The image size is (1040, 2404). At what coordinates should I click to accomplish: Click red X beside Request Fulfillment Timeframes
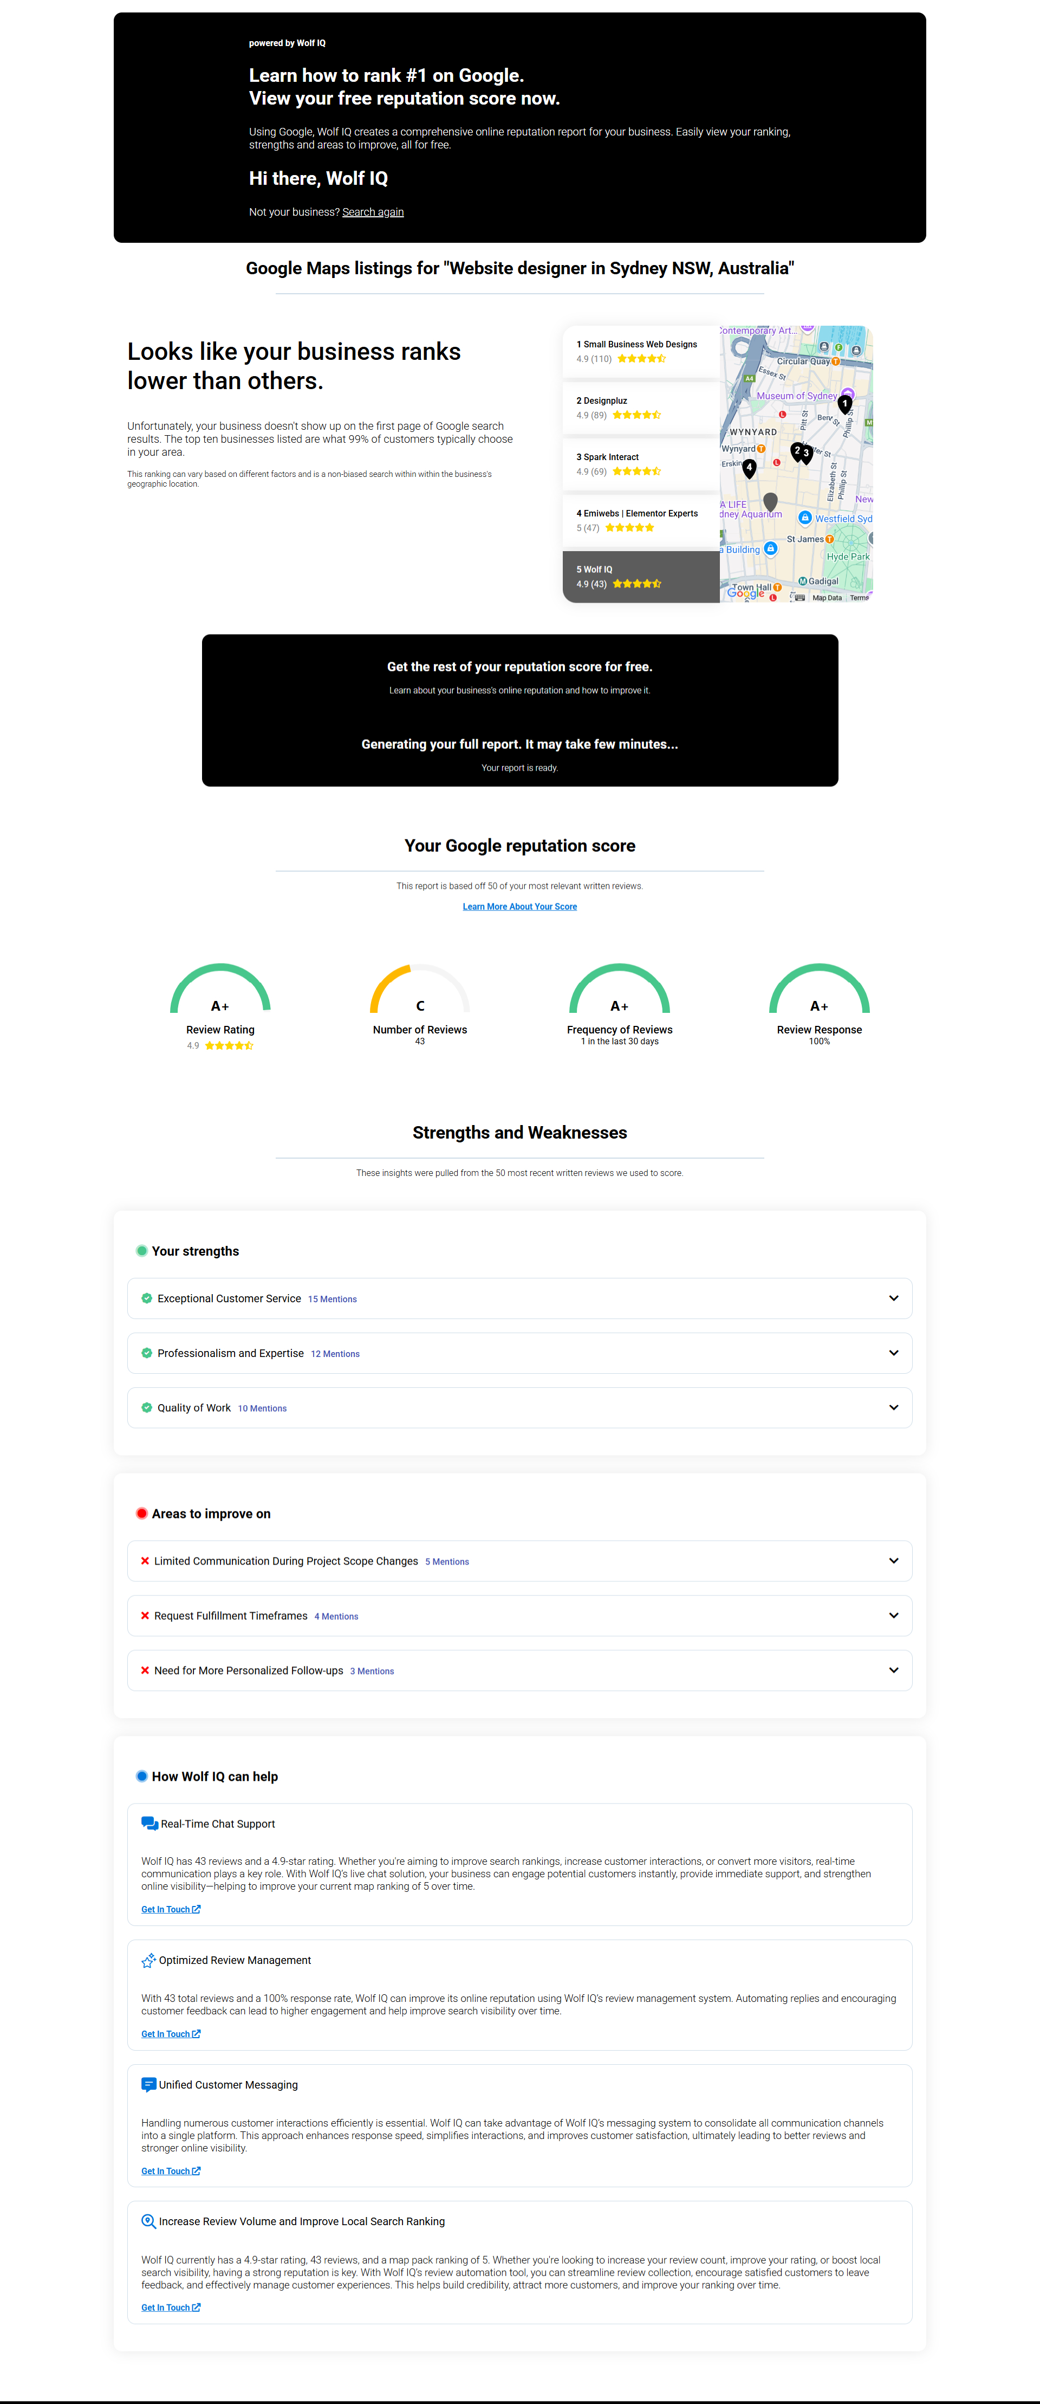point(145,1615)
